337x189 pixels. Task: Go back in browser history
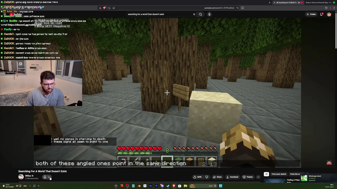pos(334,8)
